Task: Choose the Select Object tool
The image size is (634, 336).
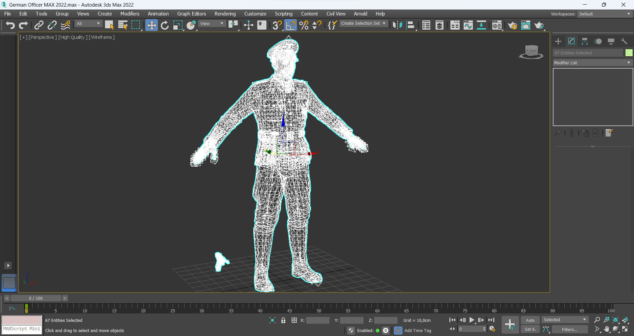Action: (109, 25)
